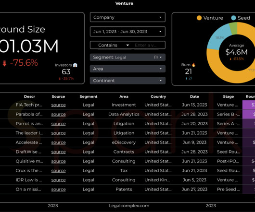The image size is (255, 212).
Task: Expand the Contains condition selector
Action: pyautogui.click(x=113, y=45)
